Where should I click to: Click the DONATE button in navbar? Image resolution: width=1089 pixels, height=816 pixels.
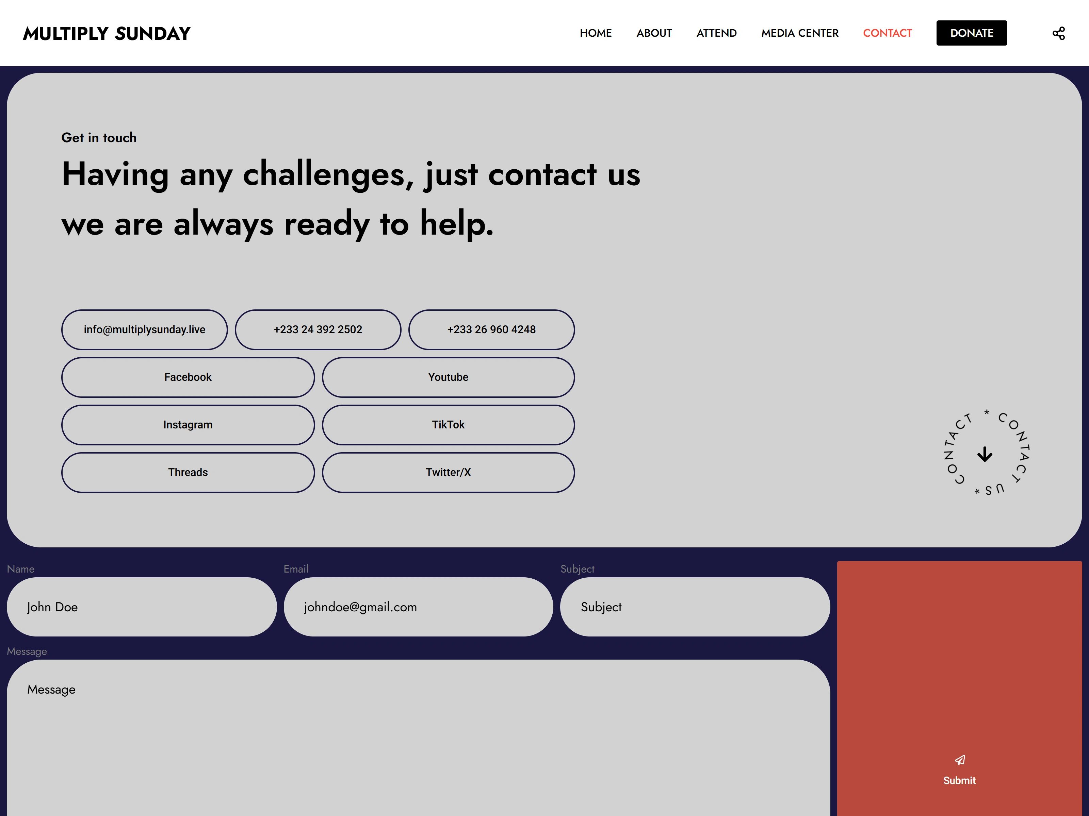(972, 33)
